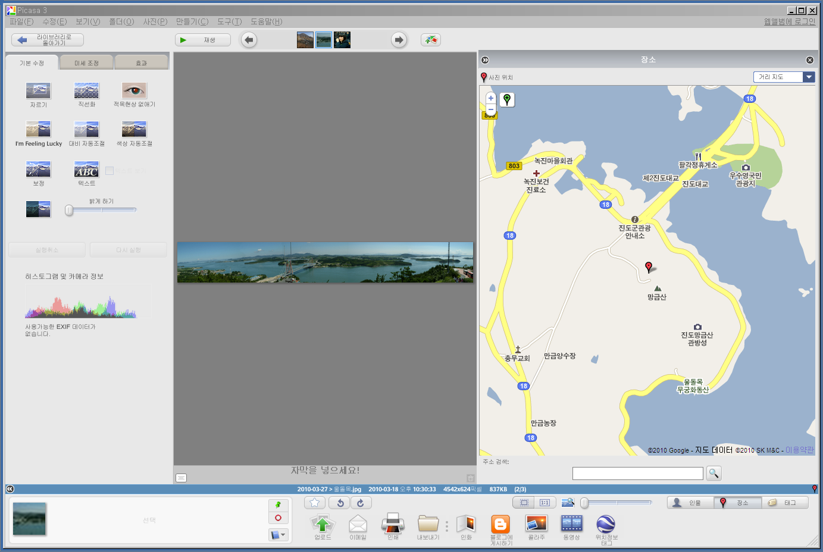Click the 이메일 envelope icon
The width and height of the screenshot is (823, 552).
[358, 524]
